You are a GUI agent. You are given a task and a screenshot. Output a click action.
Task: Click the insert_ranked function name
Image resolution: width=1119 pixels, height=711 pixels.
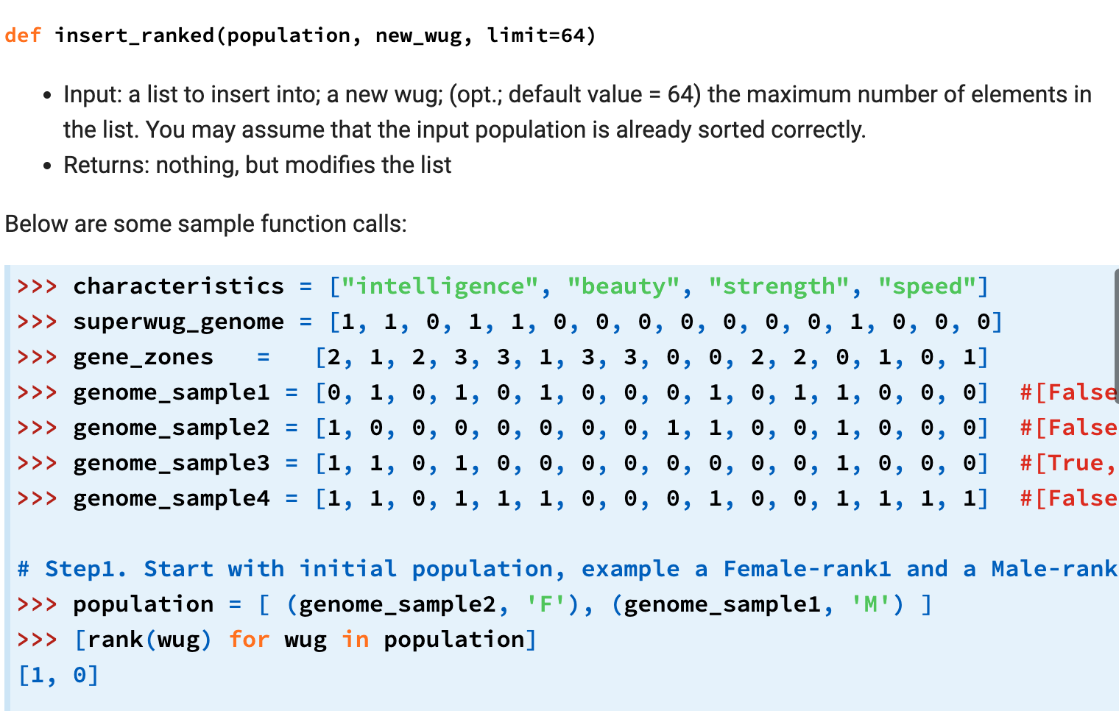coord(136,35)
